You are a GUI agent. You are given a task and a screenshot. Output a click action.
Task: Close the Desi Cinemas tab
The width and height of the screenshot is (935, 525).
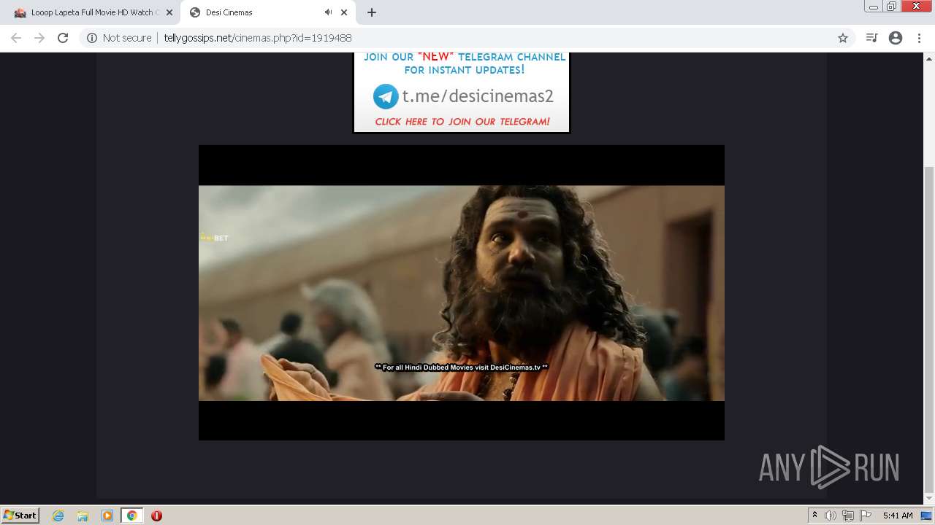pos(344,12)
